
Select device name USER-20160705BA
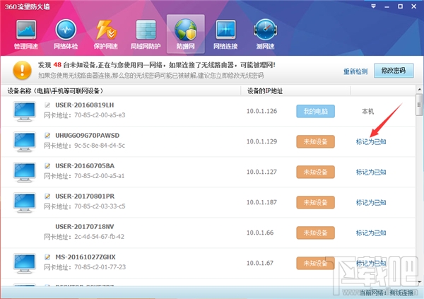point(85,165)
